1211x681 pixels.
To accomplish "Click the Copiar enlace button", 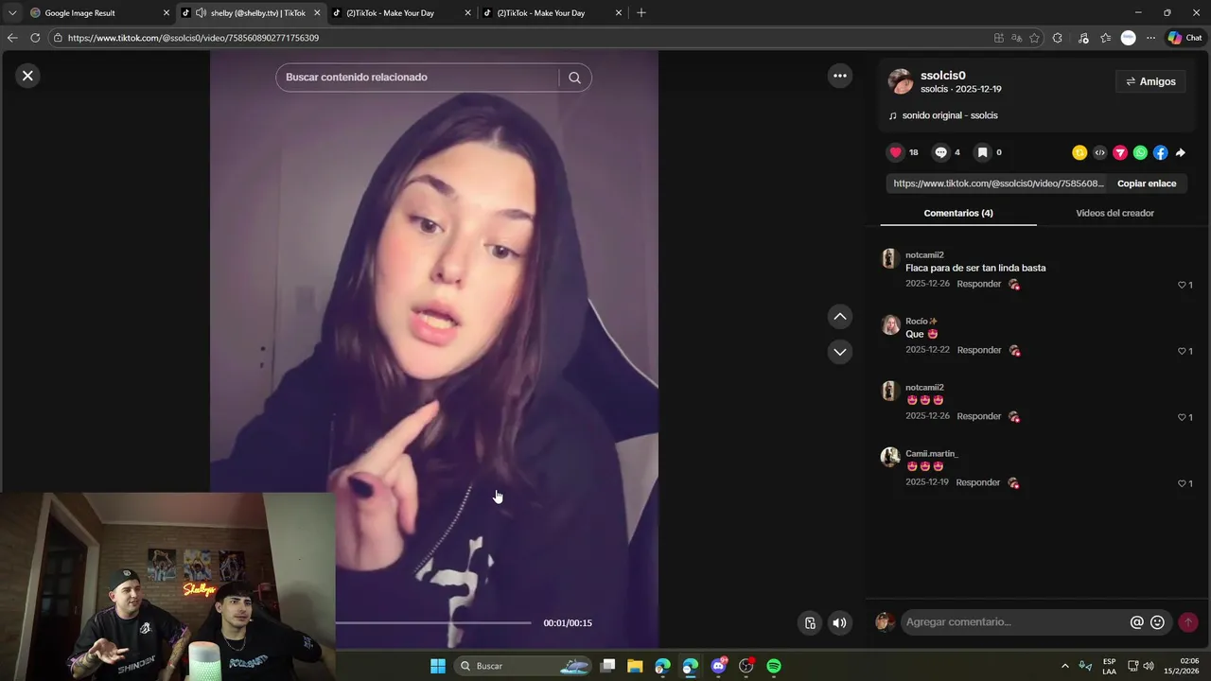I will (1147, 183).
